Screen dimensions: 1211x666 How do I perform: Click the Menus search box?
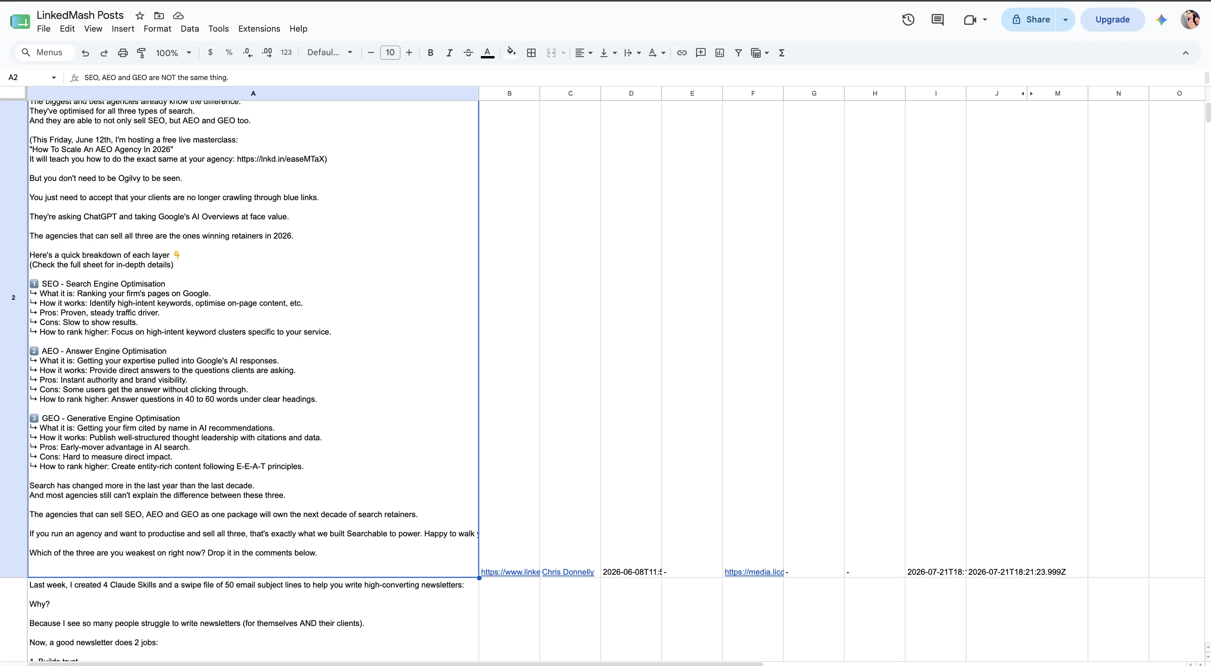45,52
